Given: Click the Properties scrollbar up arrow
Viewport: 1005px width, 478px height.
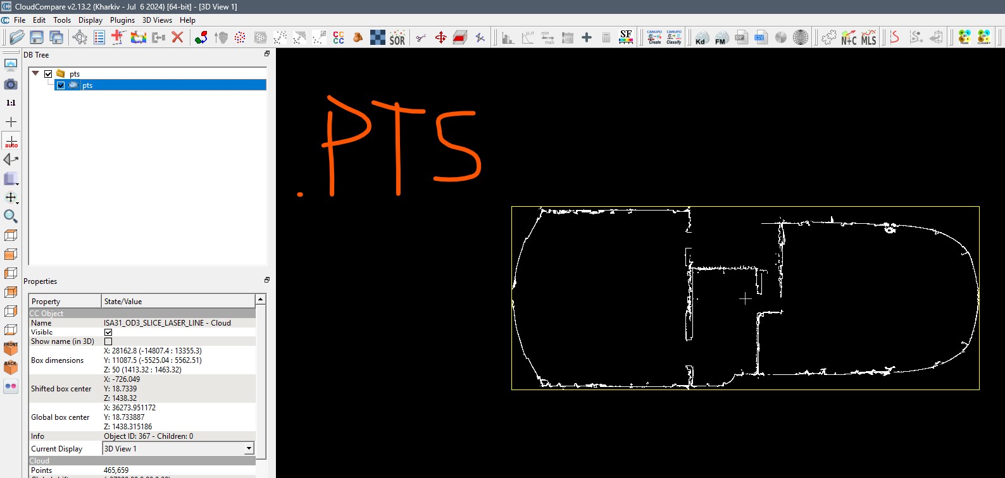Looking at the screenshot, I should coord(260,299).
